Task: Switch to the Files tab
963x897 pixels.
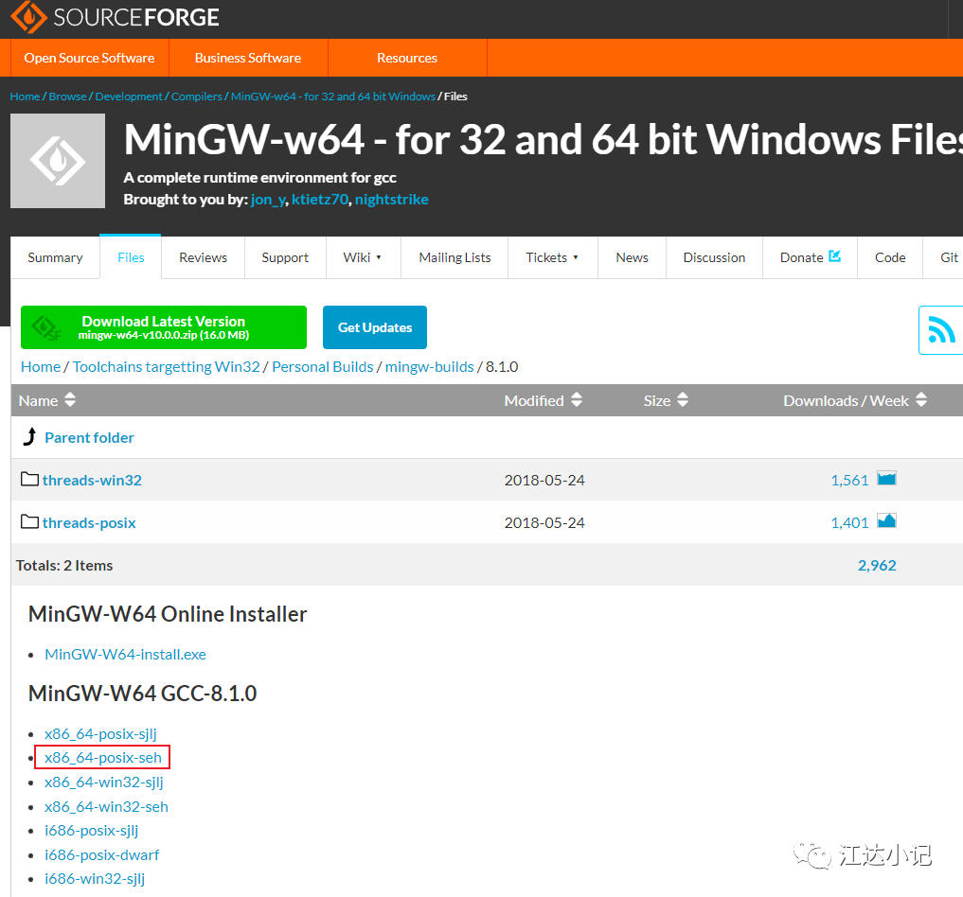Action: click(x=131, y=257)
